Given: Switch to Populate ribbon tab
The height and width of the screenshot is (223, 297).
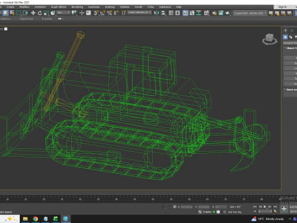Looking at the screenshot, I should pyautogui.click(x=47, y=19).
